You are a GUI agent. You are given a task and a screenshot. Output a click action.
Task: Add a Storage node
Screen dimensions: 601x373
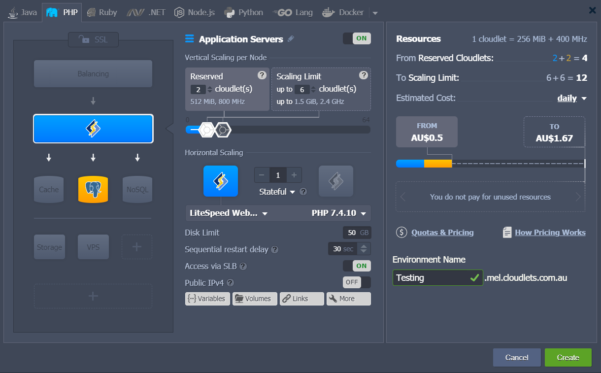coord(49,247)
